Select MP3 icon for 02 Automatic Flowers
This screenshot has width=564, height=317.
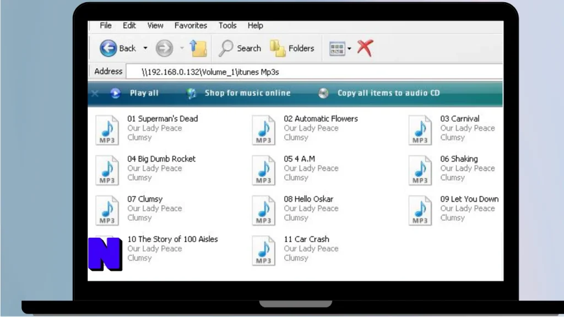pos(264,130)
